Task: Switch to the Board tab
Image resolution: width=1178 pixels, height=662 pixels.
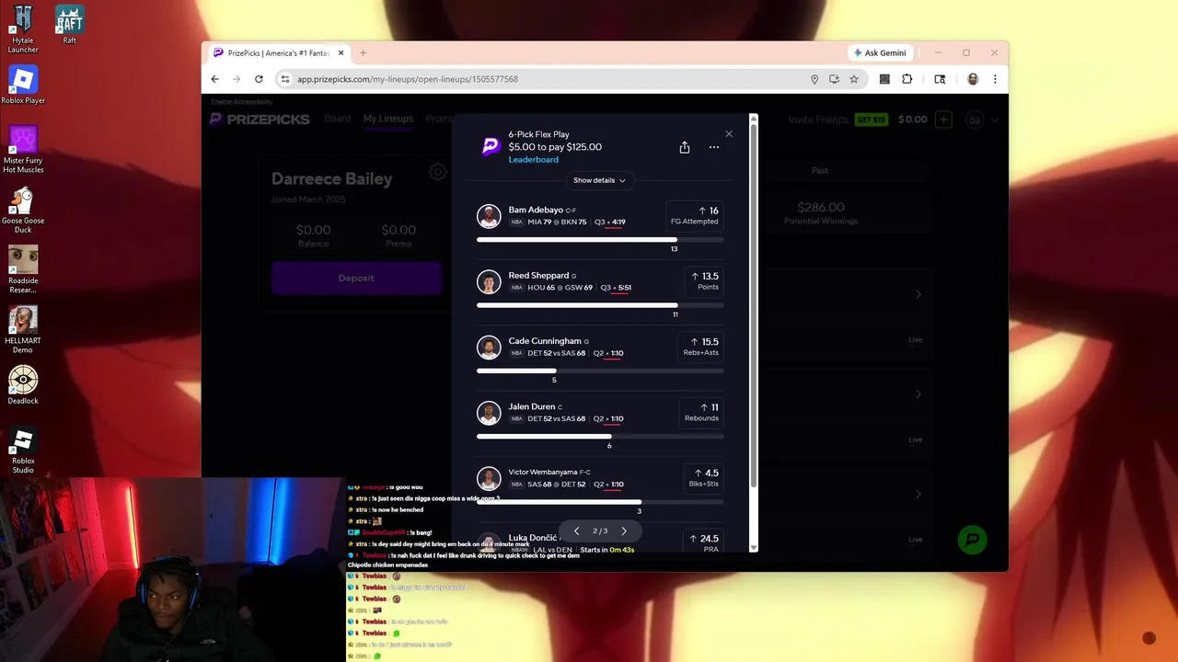Action: (x=338, y=119)
